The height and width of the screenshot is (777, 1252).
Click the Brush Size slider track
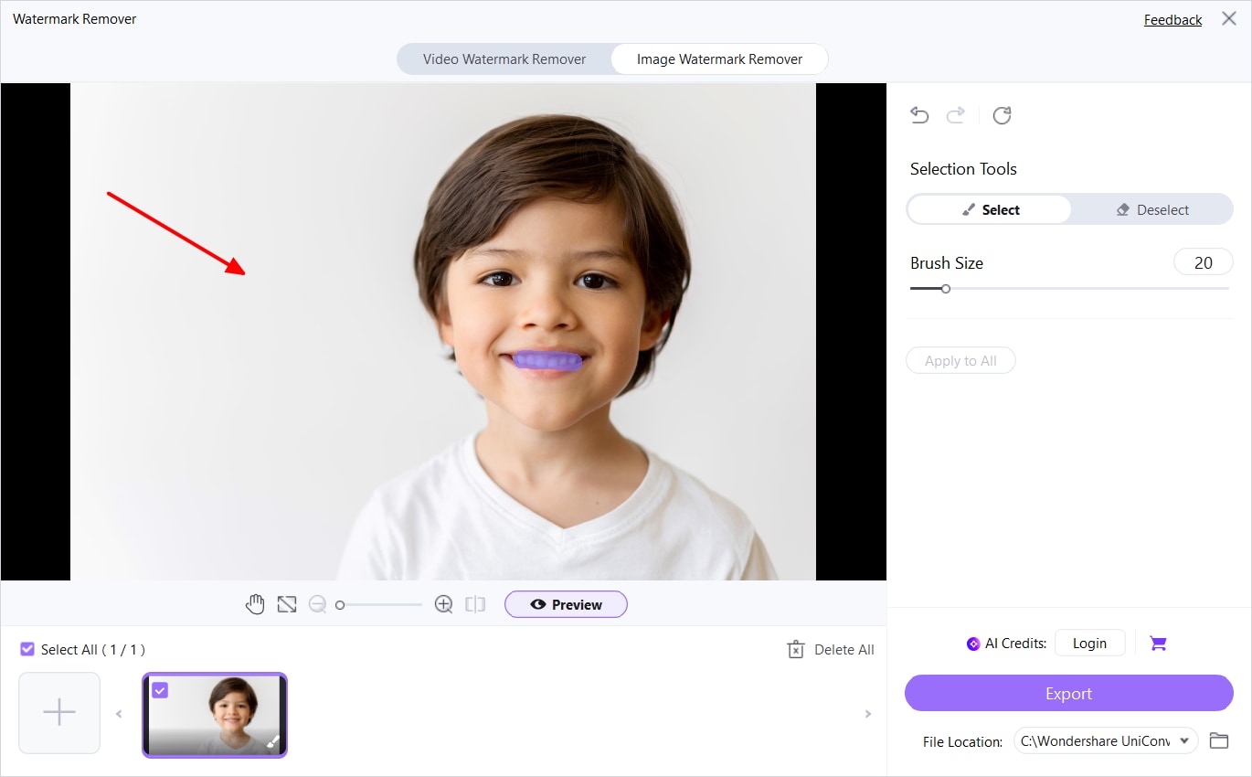click(x=1069, y=289)
